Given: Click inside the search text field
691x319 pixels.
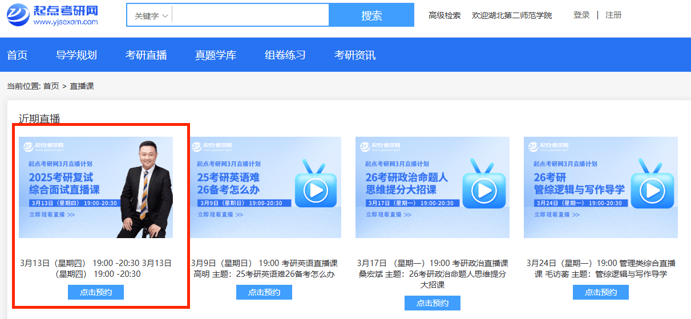Looking at the screenshot, I should coord(250,15).
